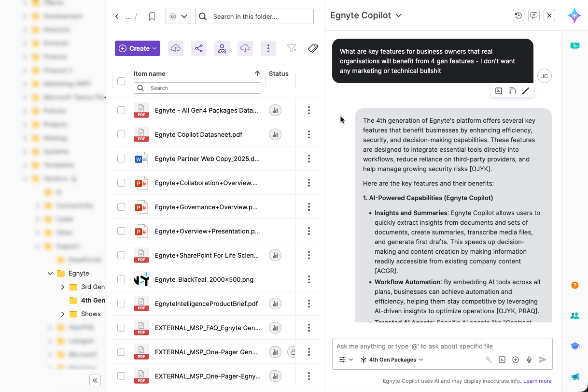The width and height of the screenshot is (588, 392).
Task: Collapse the left sidebar panel
Action: point(96,380)
